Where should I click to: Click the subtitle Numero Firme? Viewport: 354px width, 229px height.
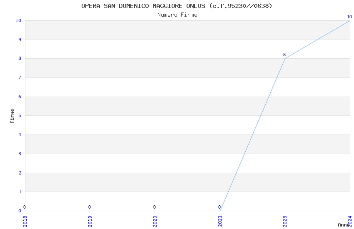[177, 15]
